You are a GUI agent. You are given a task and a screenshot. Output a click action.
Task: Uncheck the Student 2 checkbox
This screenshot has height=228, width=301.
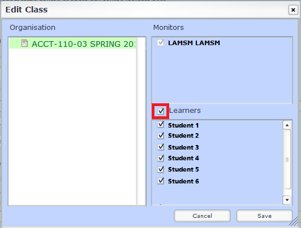[161, 135]
